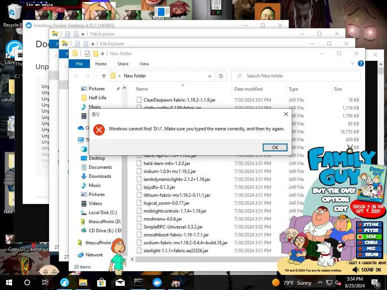
Task: Open Cortana search circle on taskbar
Action: click(x=27, y=282)
